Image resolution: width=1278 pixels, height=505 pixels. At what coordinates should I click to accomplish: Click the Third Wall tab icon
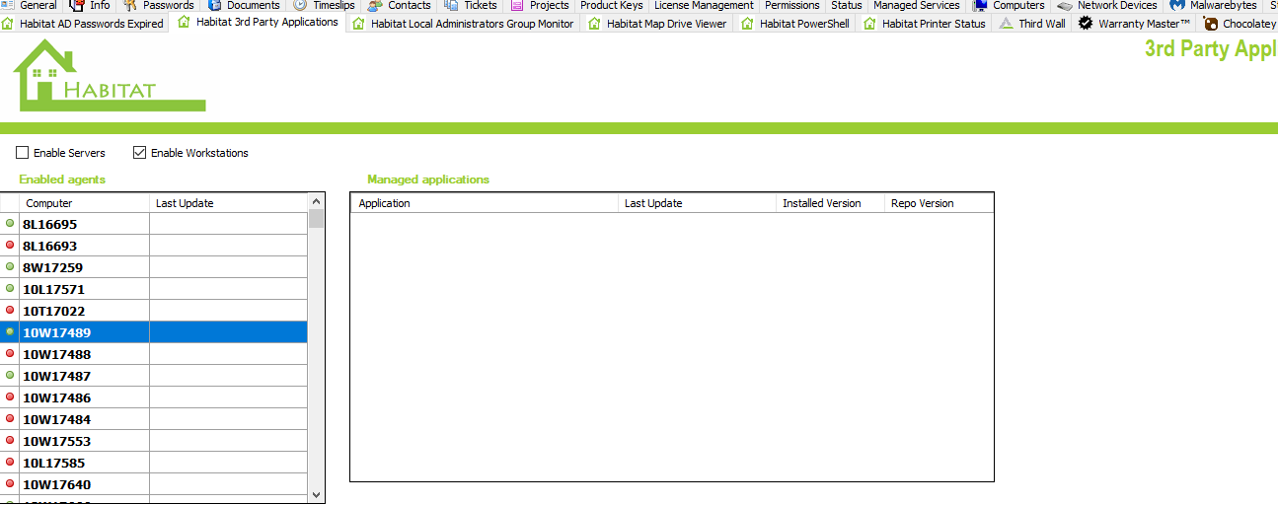pos(1007,24)
